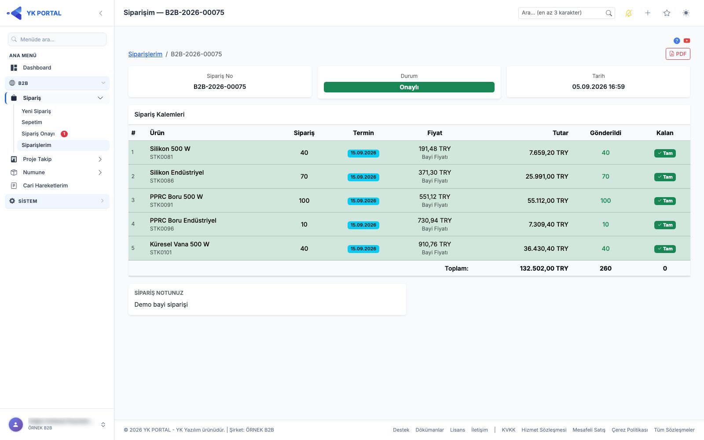Expand the Numune menu

pyautogui.click(x=57, y=172)
